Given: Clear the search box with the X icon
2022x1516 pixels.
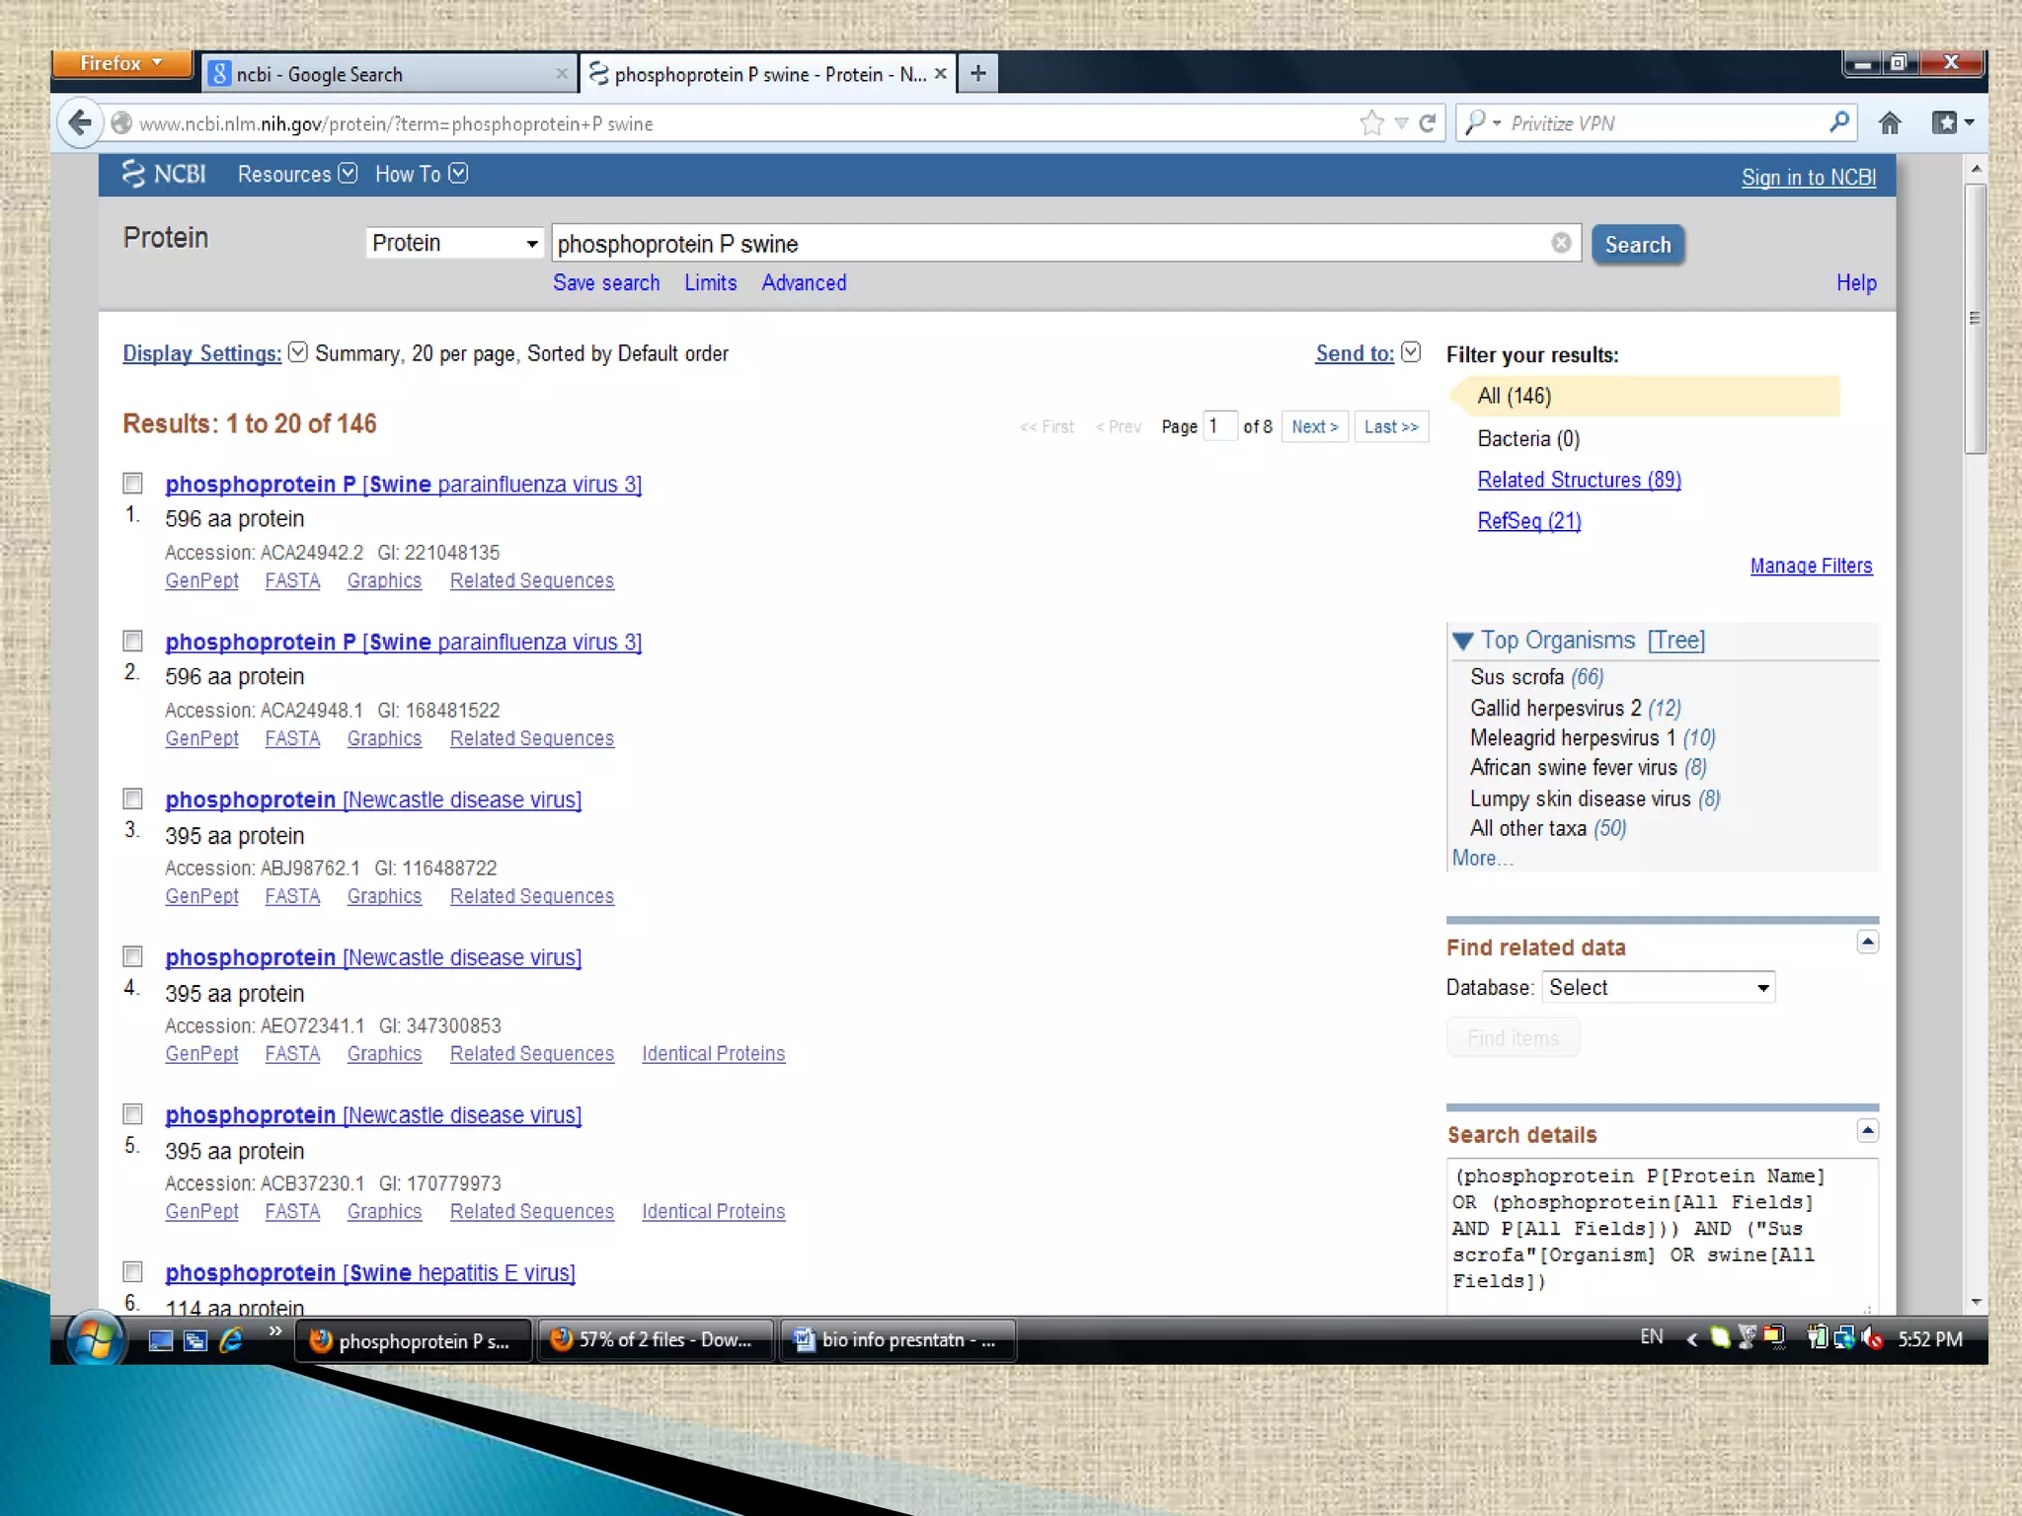Looking at the screenshot, I should [1561, 243].
